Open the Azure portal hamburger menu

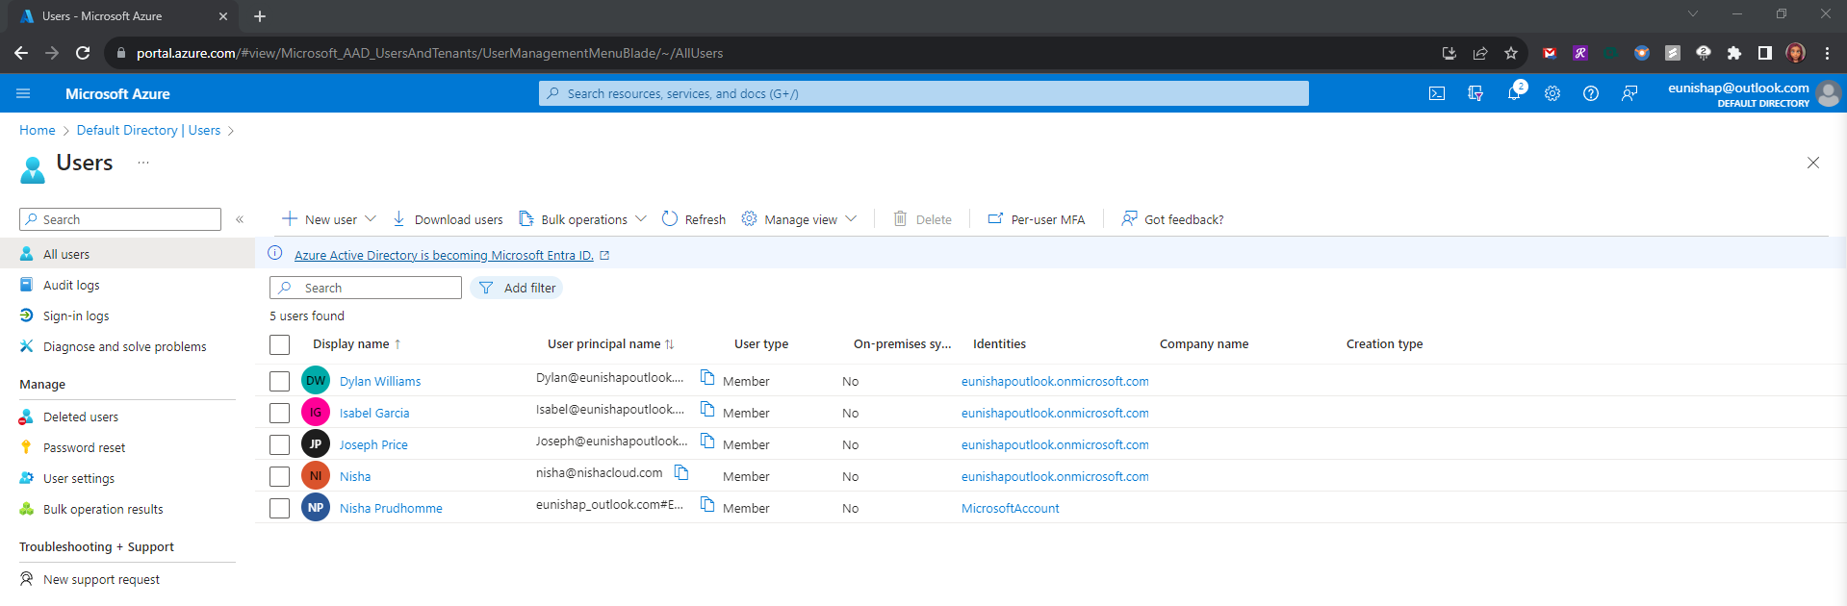click(23, 93)
